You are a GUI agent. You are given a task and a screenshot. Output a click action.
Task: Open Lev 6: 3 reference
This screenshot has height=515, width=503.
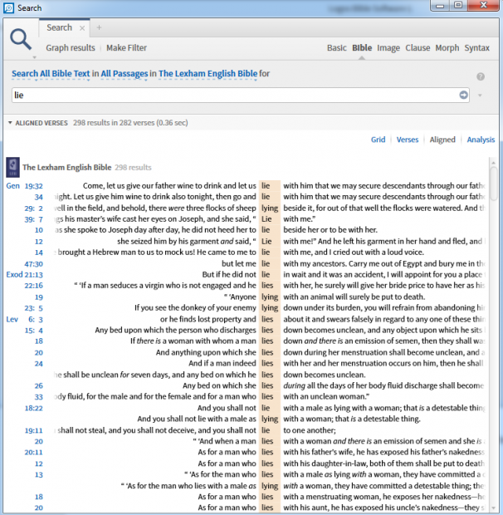click(25, 319)
